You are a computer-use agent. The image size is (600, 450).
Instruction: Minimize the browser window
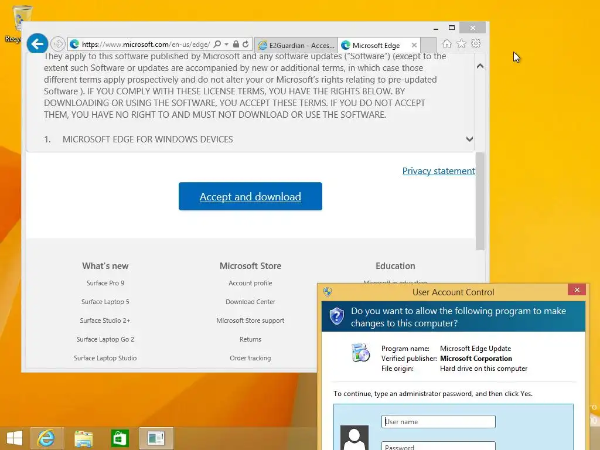pyautogui.click(x=435, y=28)
